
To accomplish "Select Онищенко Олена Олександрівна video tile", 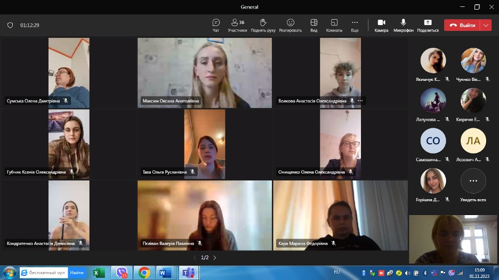I will 340,144.
